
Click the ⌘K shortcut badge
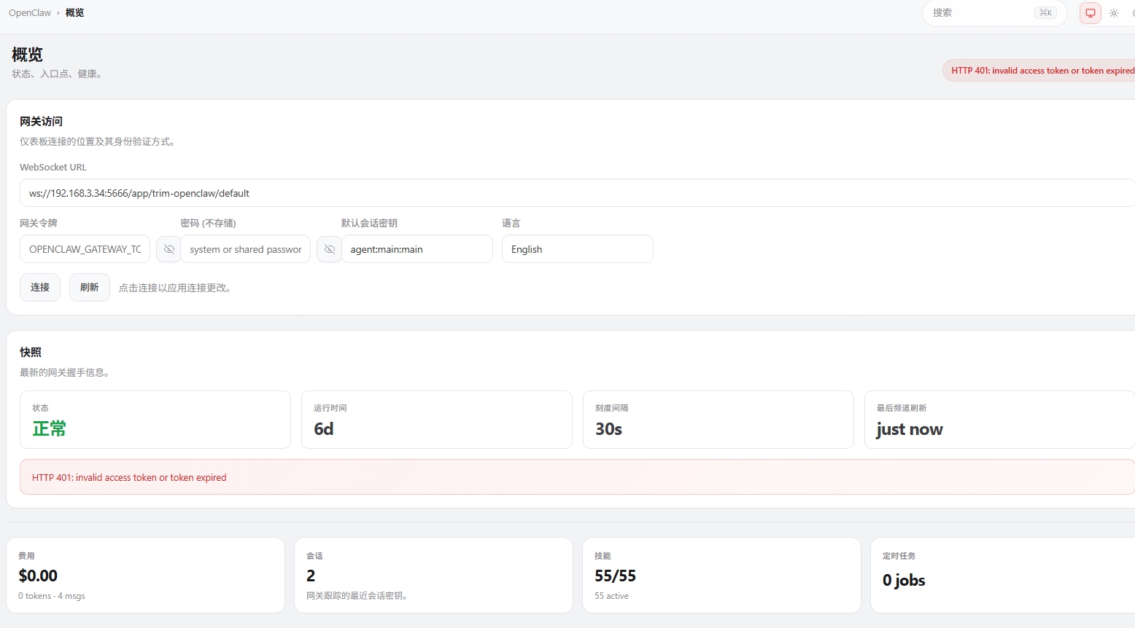1045,13
